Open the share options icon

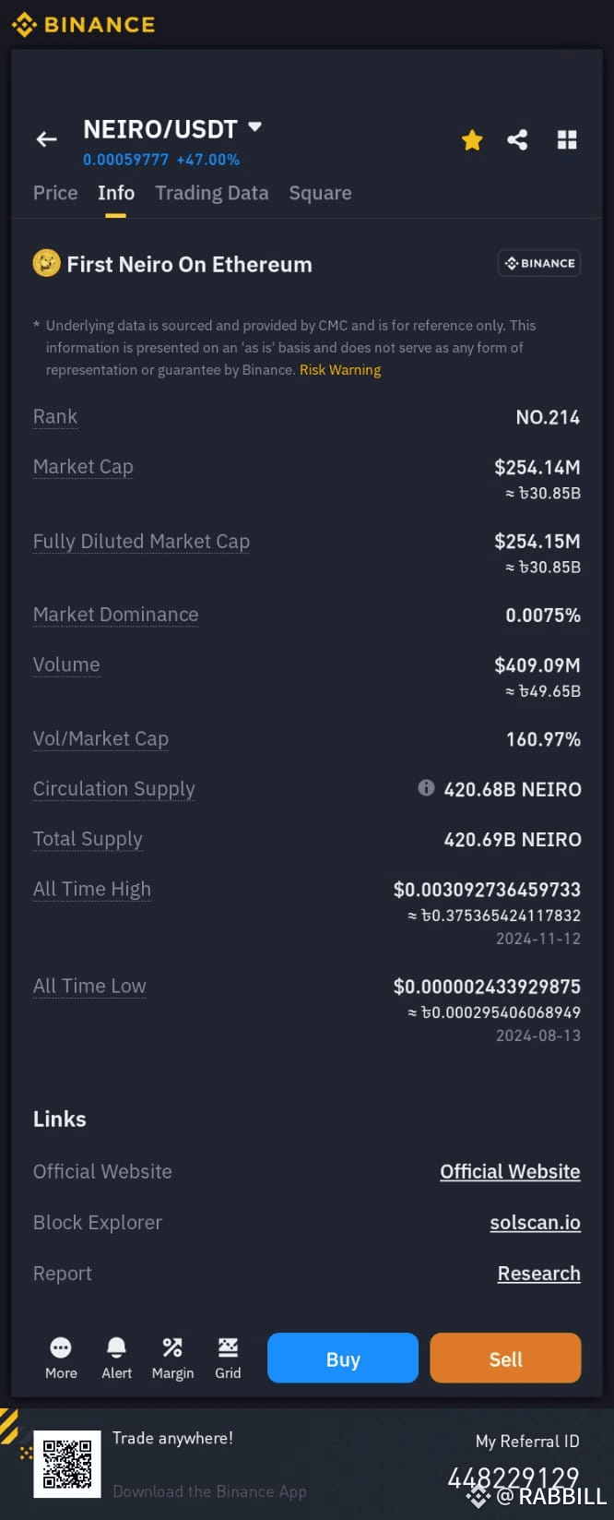[517, 139]
